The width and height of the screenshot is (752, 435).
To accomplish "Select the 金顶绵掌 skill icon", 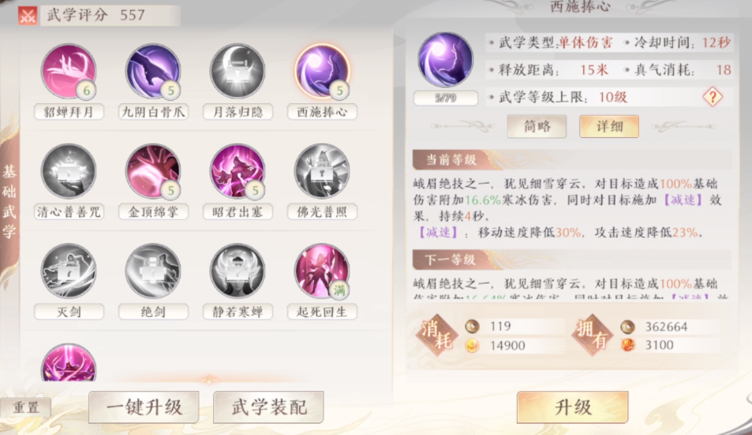I will pyautogui.click(x=153, y=172).
